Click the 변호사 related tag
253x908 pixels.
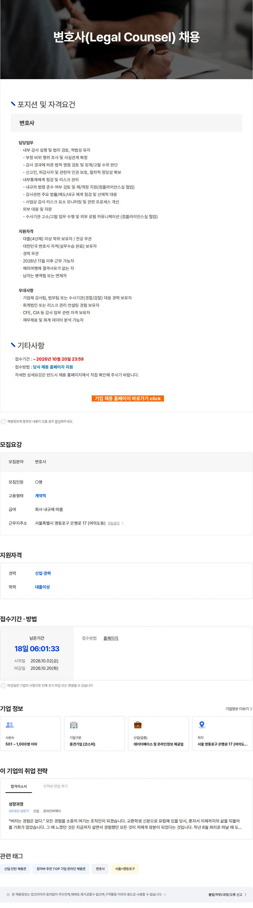point(100,868)
